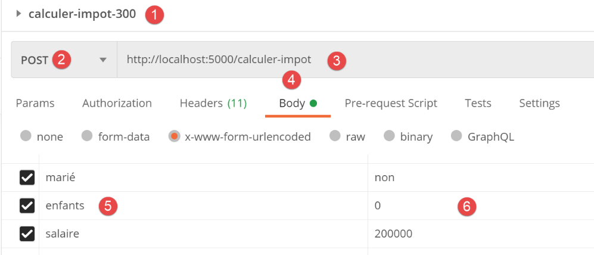This screenshot has width=594, height=255.
Task: Expand the calculer-impot-300 request title
Action: pos(18,14)
